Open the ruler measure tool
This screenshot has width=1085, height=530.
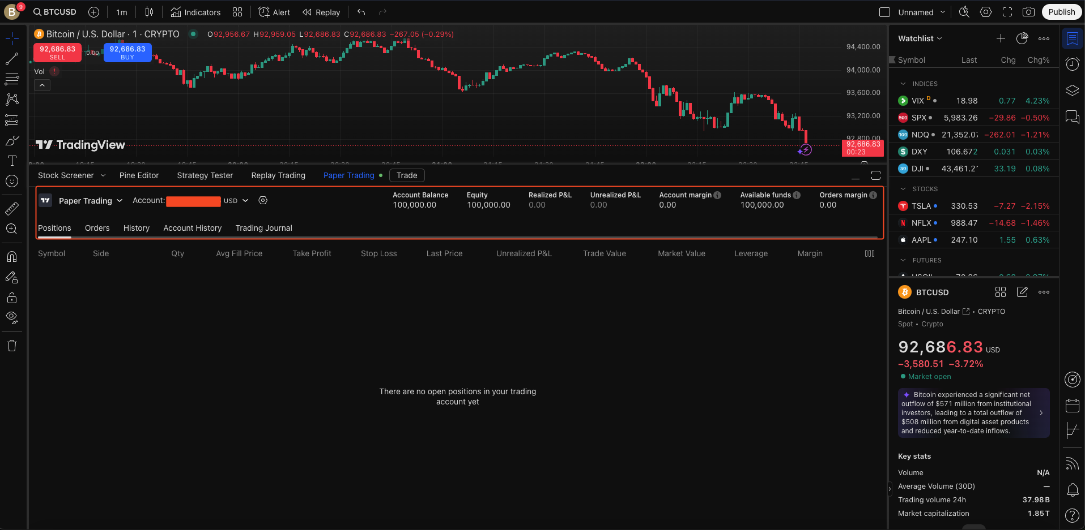click(x=12, y=209)
